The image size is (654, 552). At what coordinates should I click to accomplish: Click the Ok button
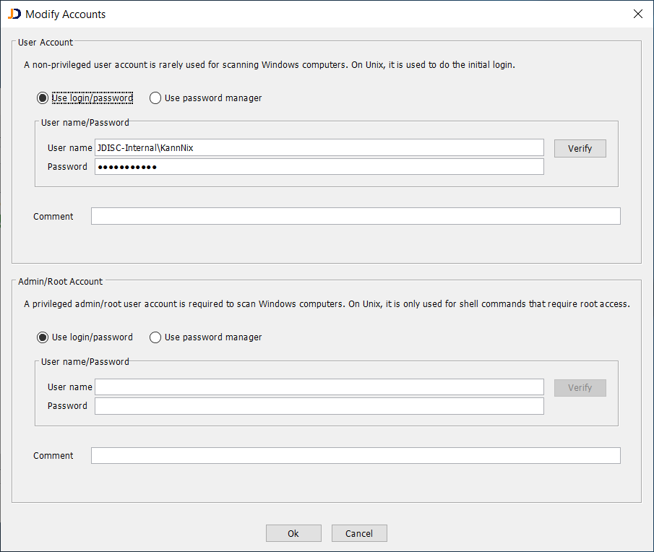pos(293,532)
